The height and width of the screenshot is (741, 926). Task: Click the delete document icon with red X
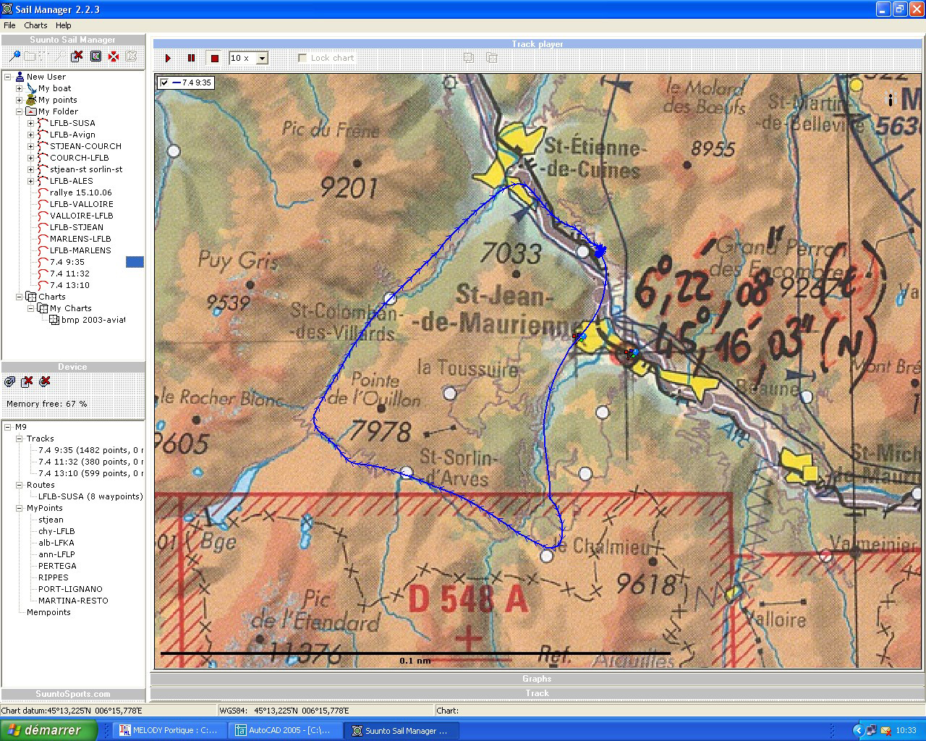coord(77,56)
